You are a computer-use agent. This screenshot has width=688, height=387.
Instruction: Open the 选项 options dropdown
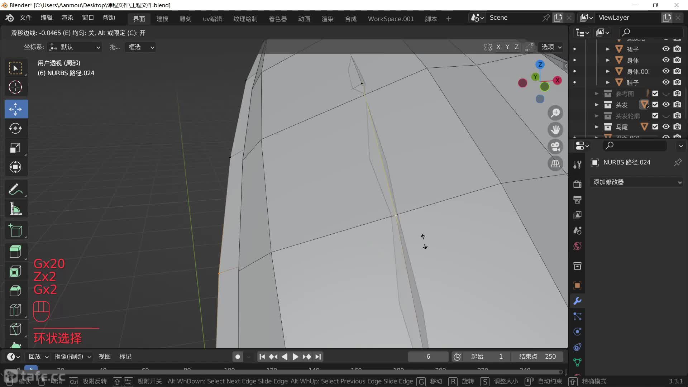(x=551, y=47)
